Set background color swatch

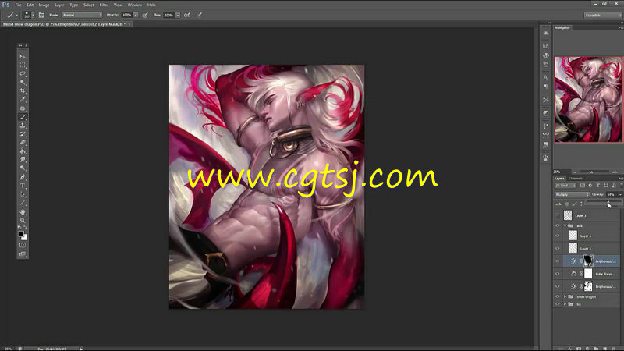pos(25,238)
